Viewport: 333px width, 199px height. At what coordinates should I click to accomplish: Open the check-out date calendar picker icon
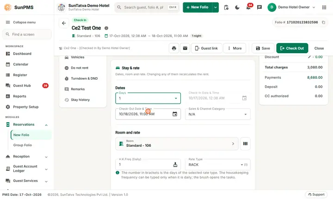pyautogui.click(x=175, y=114)
